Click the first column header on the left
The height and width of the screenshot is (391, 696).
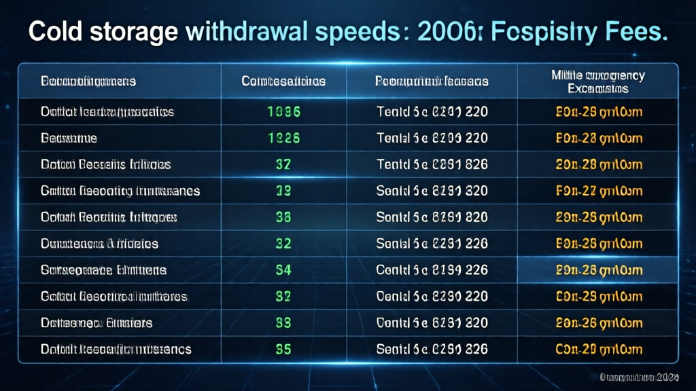pyautogui.click(x=88, y=81)
